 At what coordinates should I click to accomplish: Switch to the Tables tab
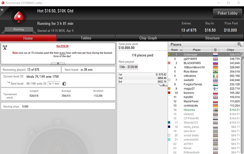[x=86, y=38]
